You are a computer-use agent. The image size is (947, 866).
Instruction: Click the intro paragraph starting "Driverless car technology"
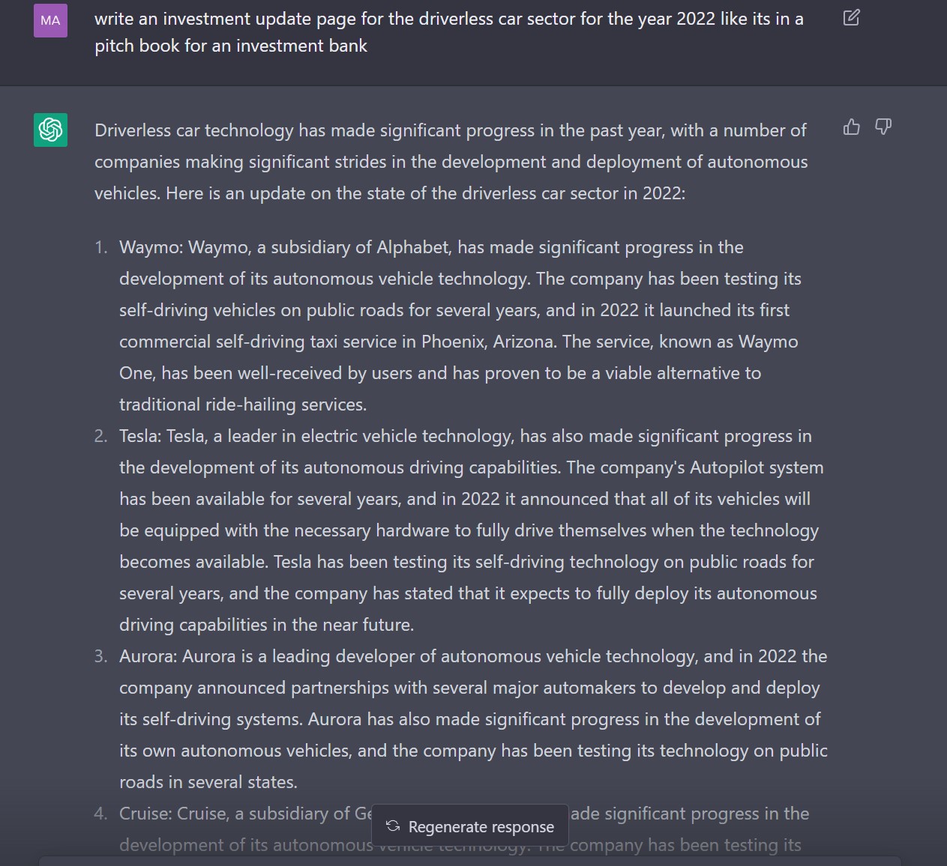[451, 162]
